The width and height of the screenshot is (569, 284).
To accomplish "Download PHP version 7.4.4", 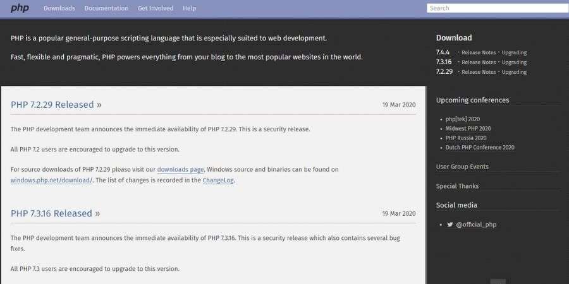I will tap(443, 52).
